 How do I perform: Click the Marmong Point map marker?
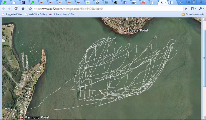pos(22,118)
